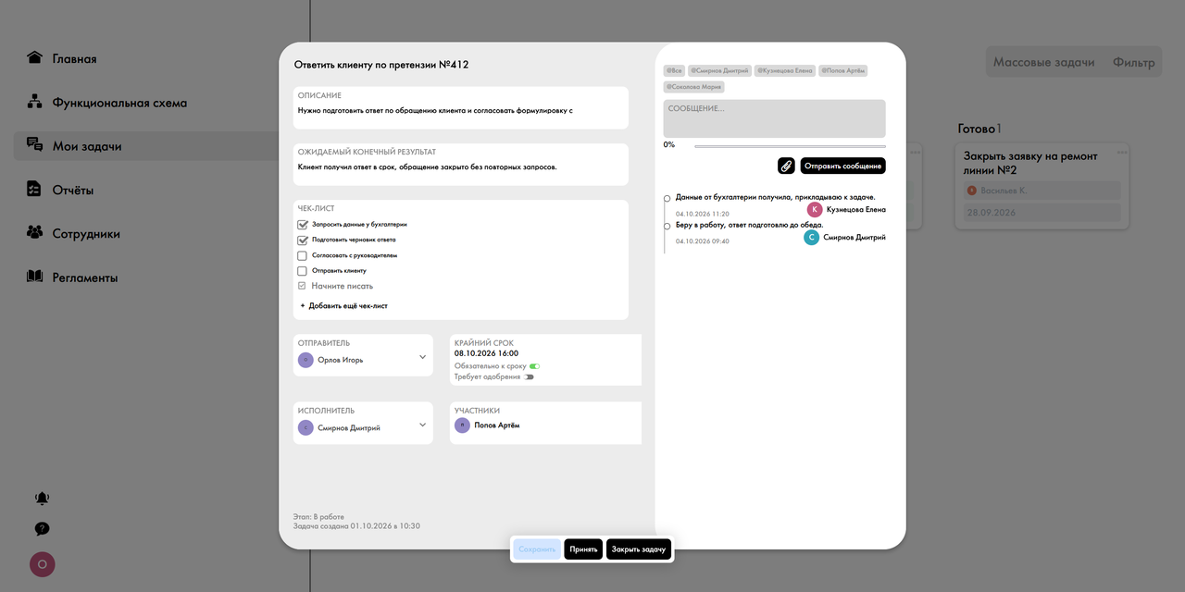This screenshot has width=1185, height=592.
Task: Click the Принять button
Action: point(583,549)
